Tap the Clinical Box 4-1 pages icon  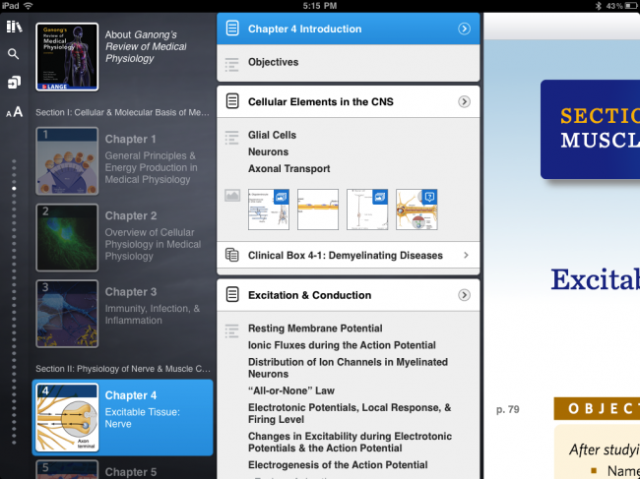[232, 255]
